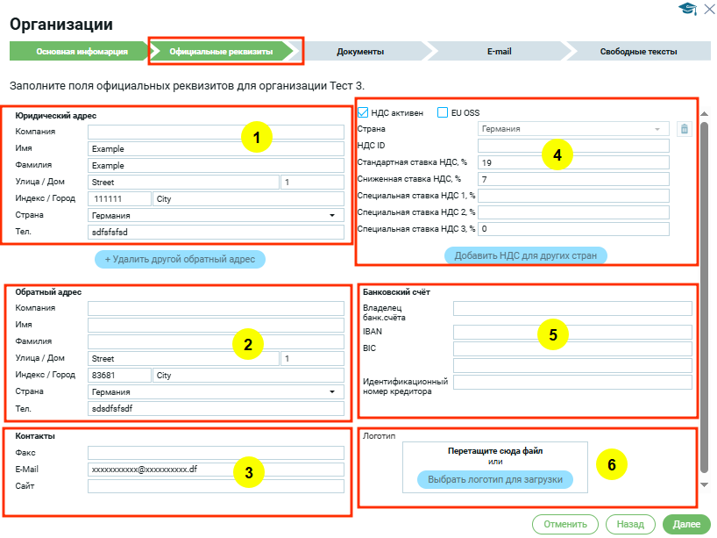The height and width of the screenshot is (538, 717).
Task: Enable the EU OSS checkbox
Action: tap(443, 112)
